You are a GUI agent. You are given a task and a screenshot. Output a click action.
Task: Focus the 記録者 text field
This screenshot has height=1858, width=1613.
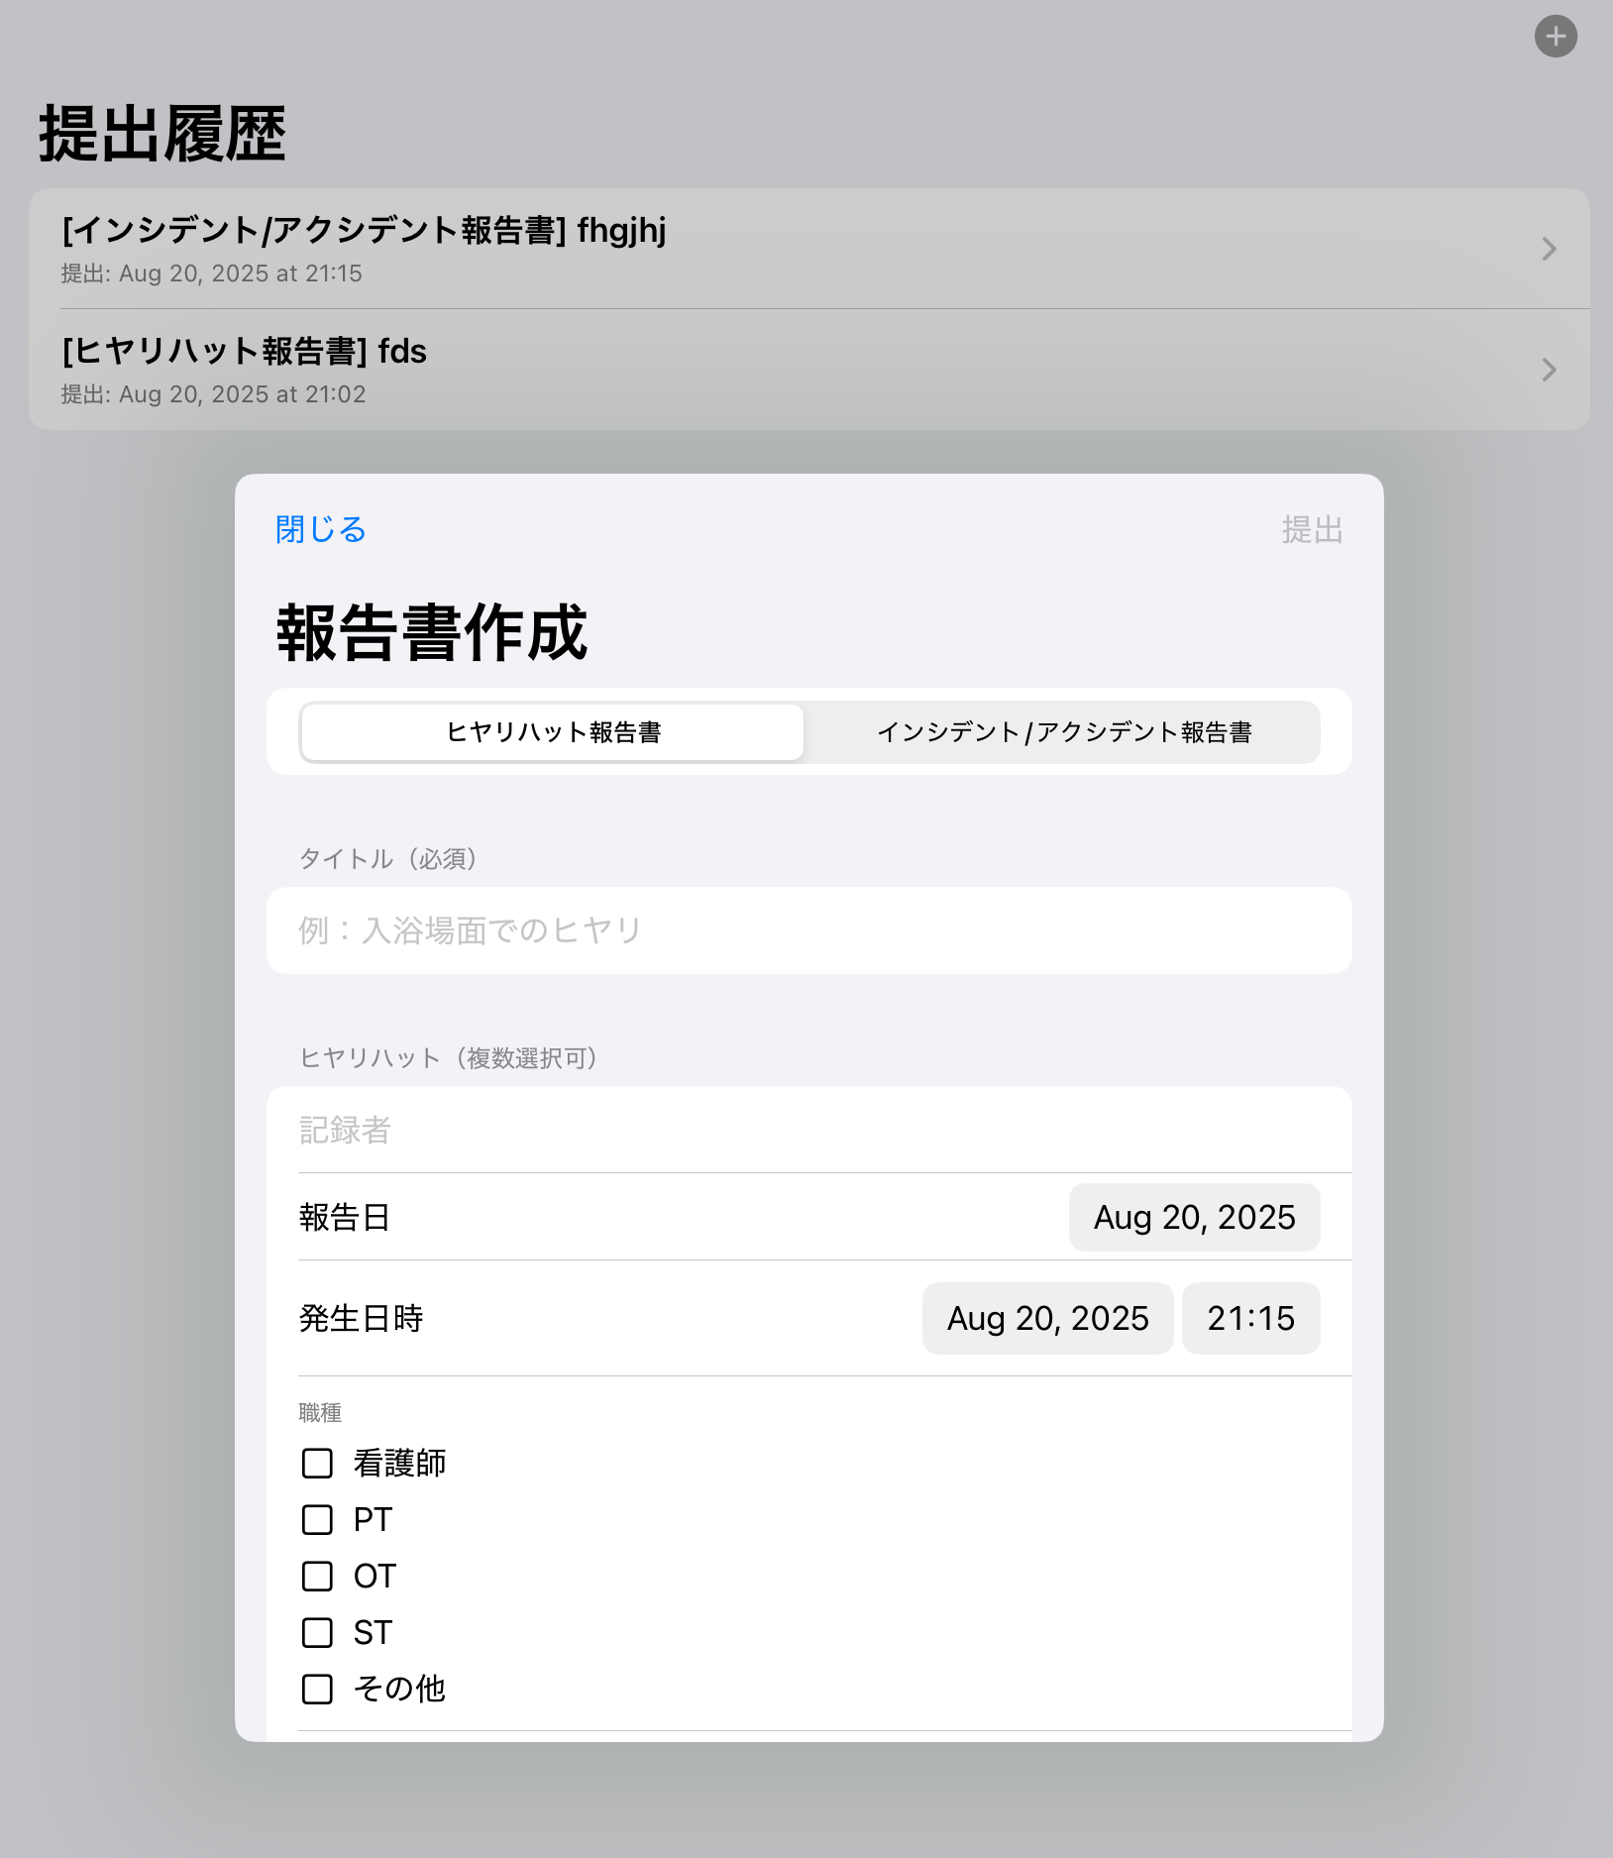click(x=807, y=1130)
